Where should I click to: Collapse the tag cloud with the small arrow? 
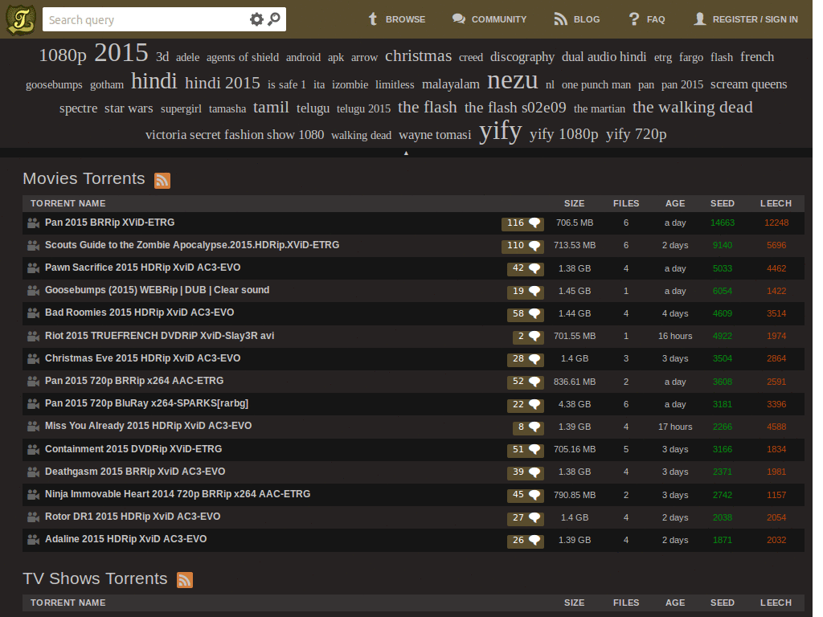(x=406, y=153)
